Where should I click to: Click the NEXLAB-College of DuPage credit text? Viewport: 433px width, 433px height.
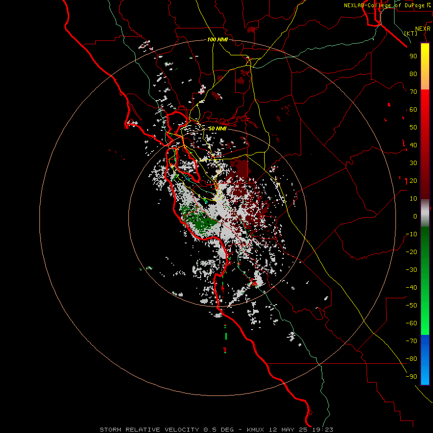click(x=387, y=5)
